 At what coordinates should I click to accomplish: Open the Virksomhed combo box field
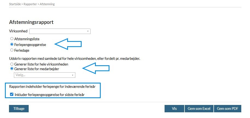coord(58,31)
